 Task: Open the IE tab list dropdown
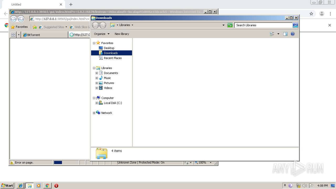[x=19, y=35]
